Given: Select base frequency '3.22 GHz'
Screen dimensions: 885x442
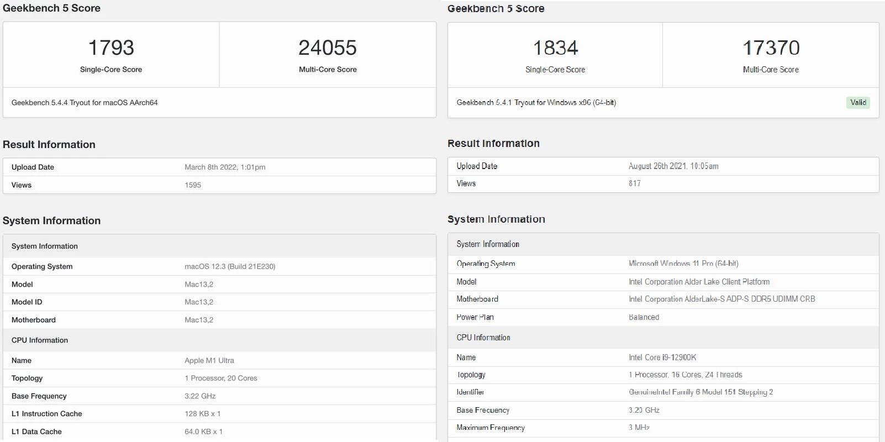Looking at the screenshot, I should (200, 396).
